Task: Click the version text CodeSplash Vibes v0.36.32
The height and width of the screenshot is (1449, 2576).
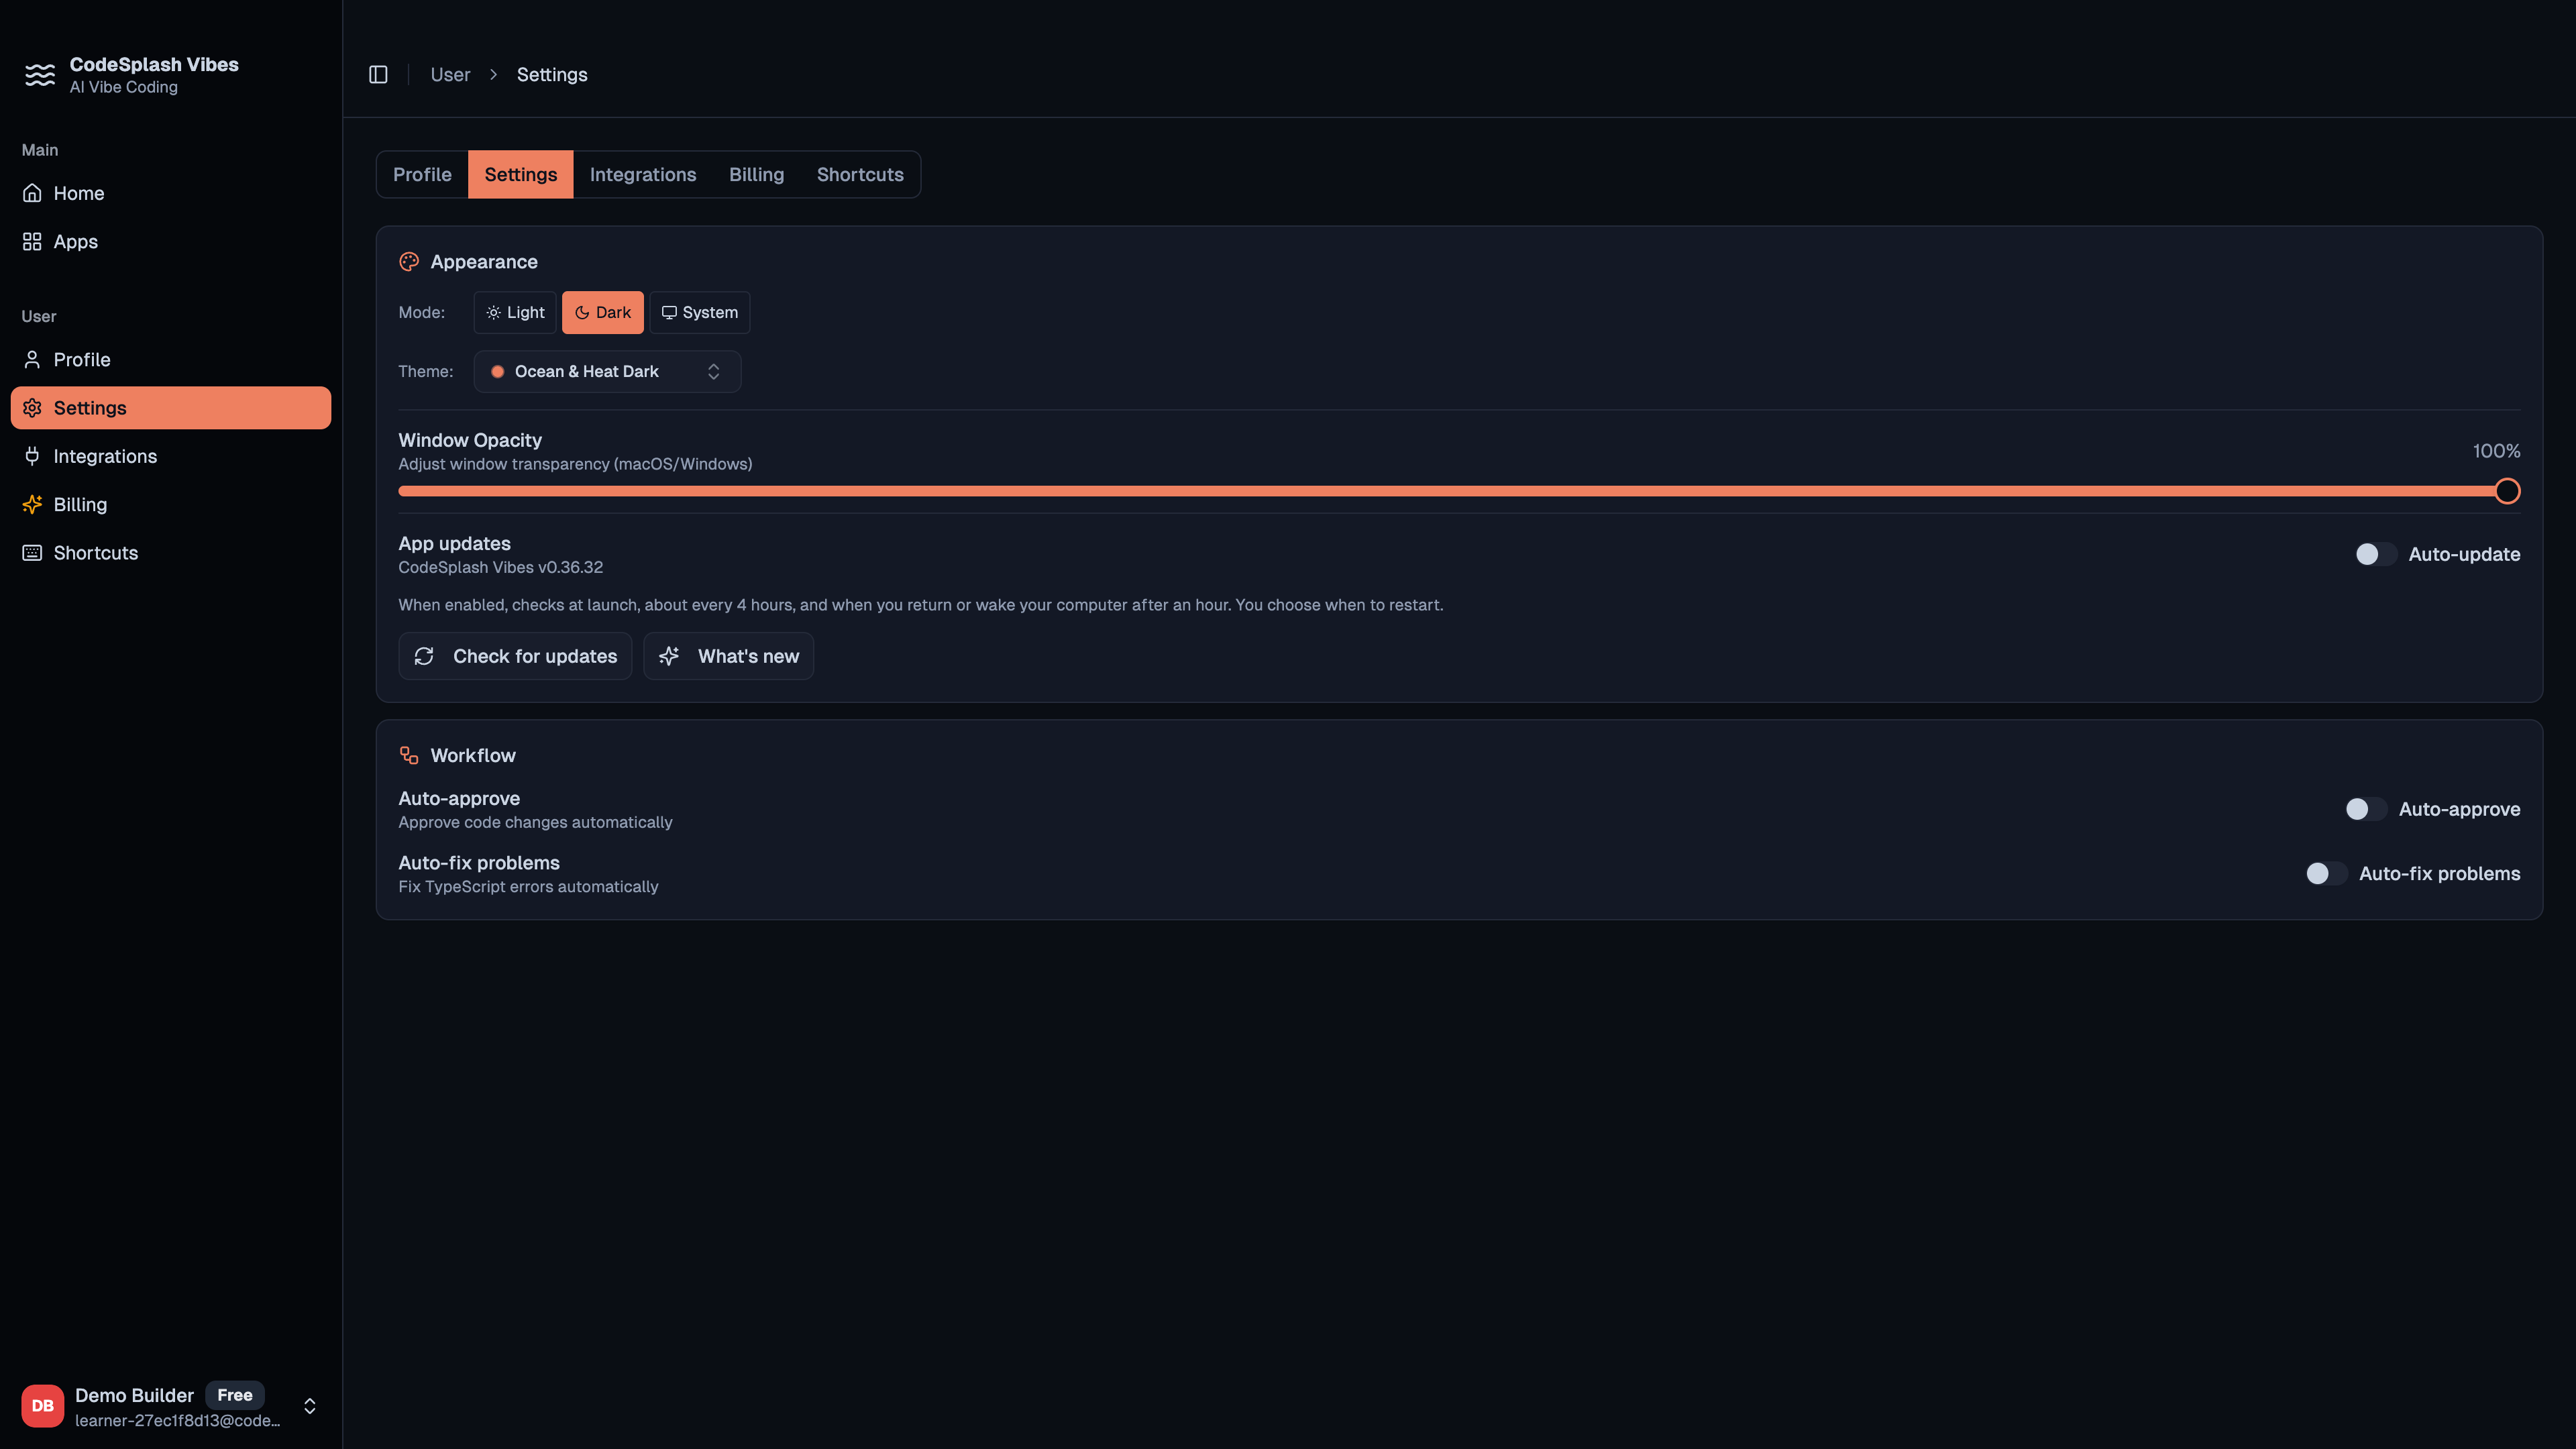Action: click(501, 567)
